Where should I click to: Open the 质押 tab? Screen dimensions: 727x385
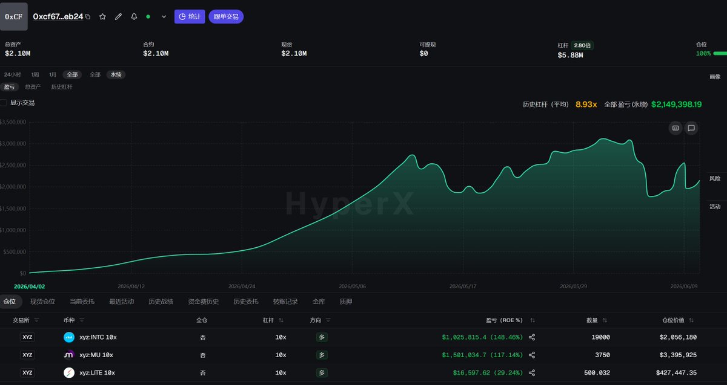(x=346, y=301)
